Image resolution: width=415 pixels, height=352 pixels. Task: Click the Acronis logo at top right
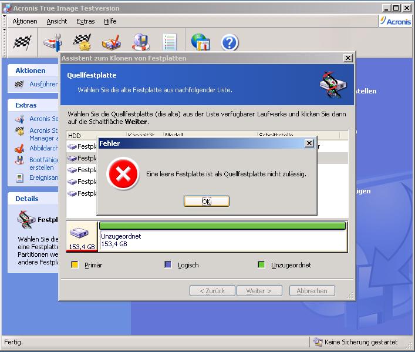click(396, 21)
